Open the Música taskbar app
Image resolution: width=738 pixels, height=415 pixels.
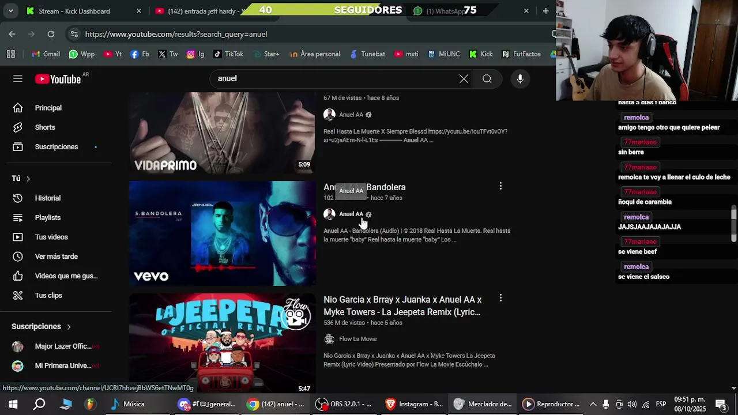(x=128, y=404)
